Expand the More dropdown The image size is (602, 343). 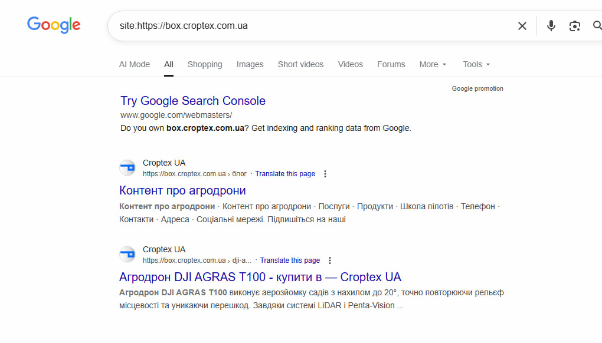coord(433,64)
